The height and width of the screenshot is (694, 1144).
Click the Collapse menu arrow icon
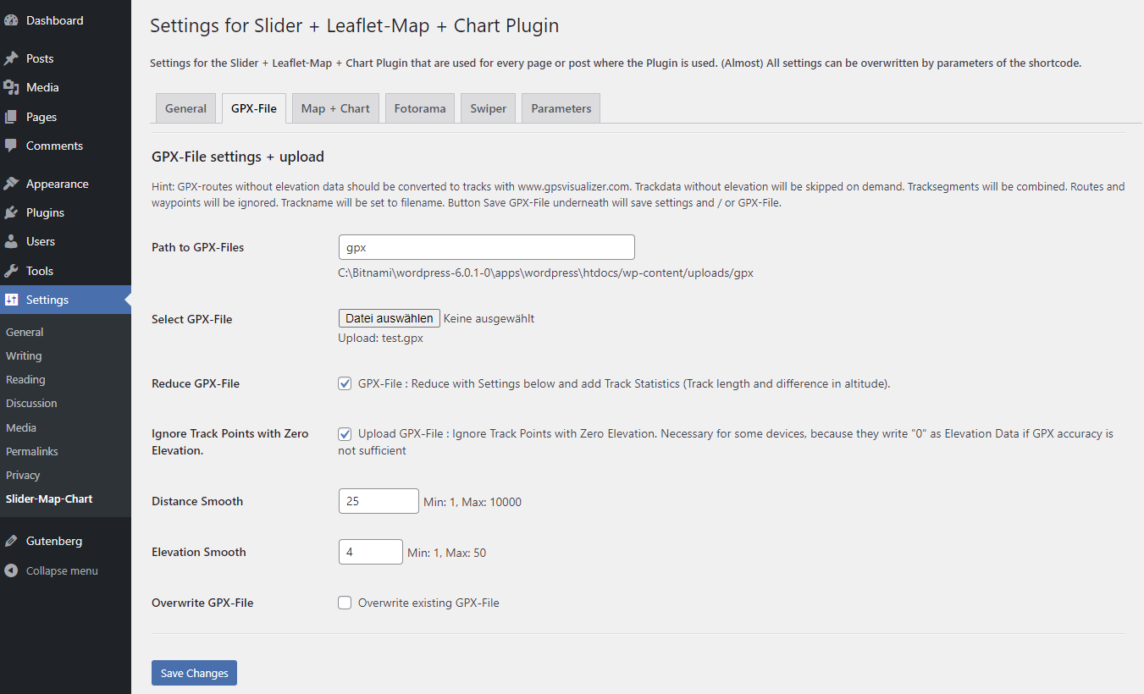pos(11,570)
